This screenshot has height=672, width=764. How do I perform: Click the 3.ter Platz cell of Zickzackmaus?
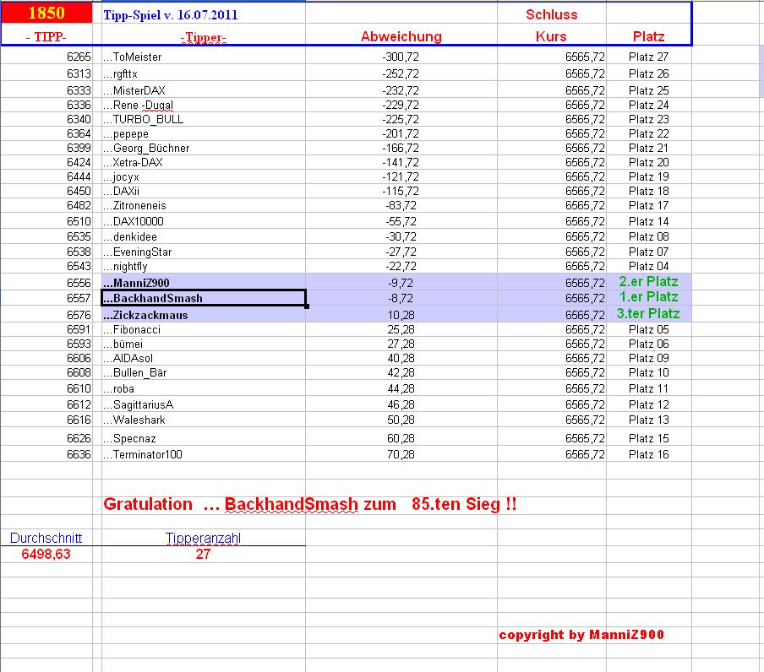pyautogui.click(x=650, y=312)
